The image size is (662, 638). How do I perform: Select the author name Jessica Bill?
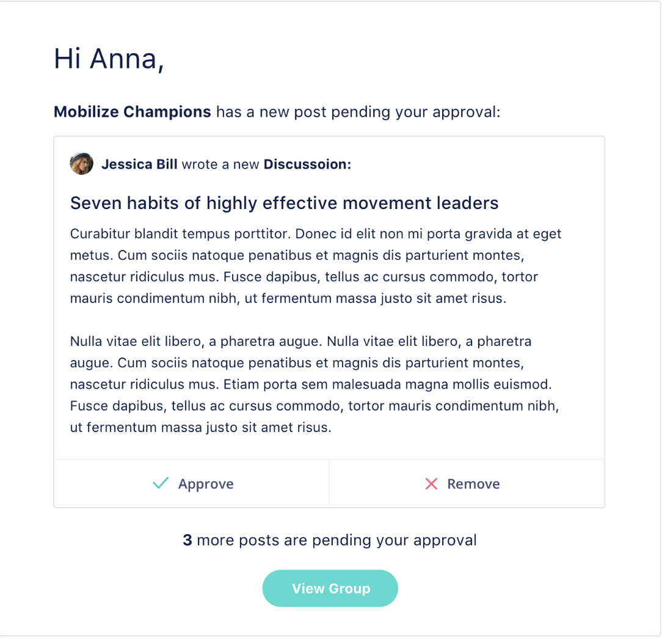coord(139,164)
